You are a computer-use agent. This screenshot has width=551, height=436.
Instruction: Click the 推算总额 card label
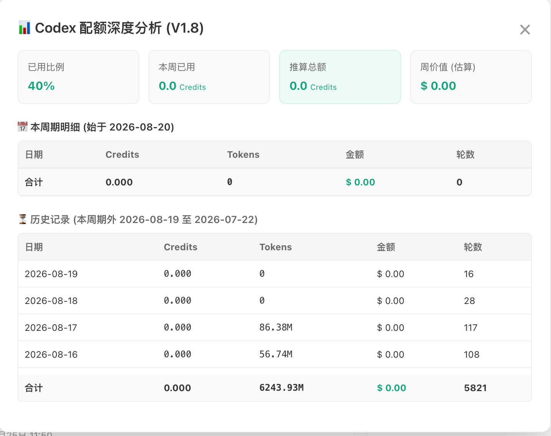(x=308, y=67)
